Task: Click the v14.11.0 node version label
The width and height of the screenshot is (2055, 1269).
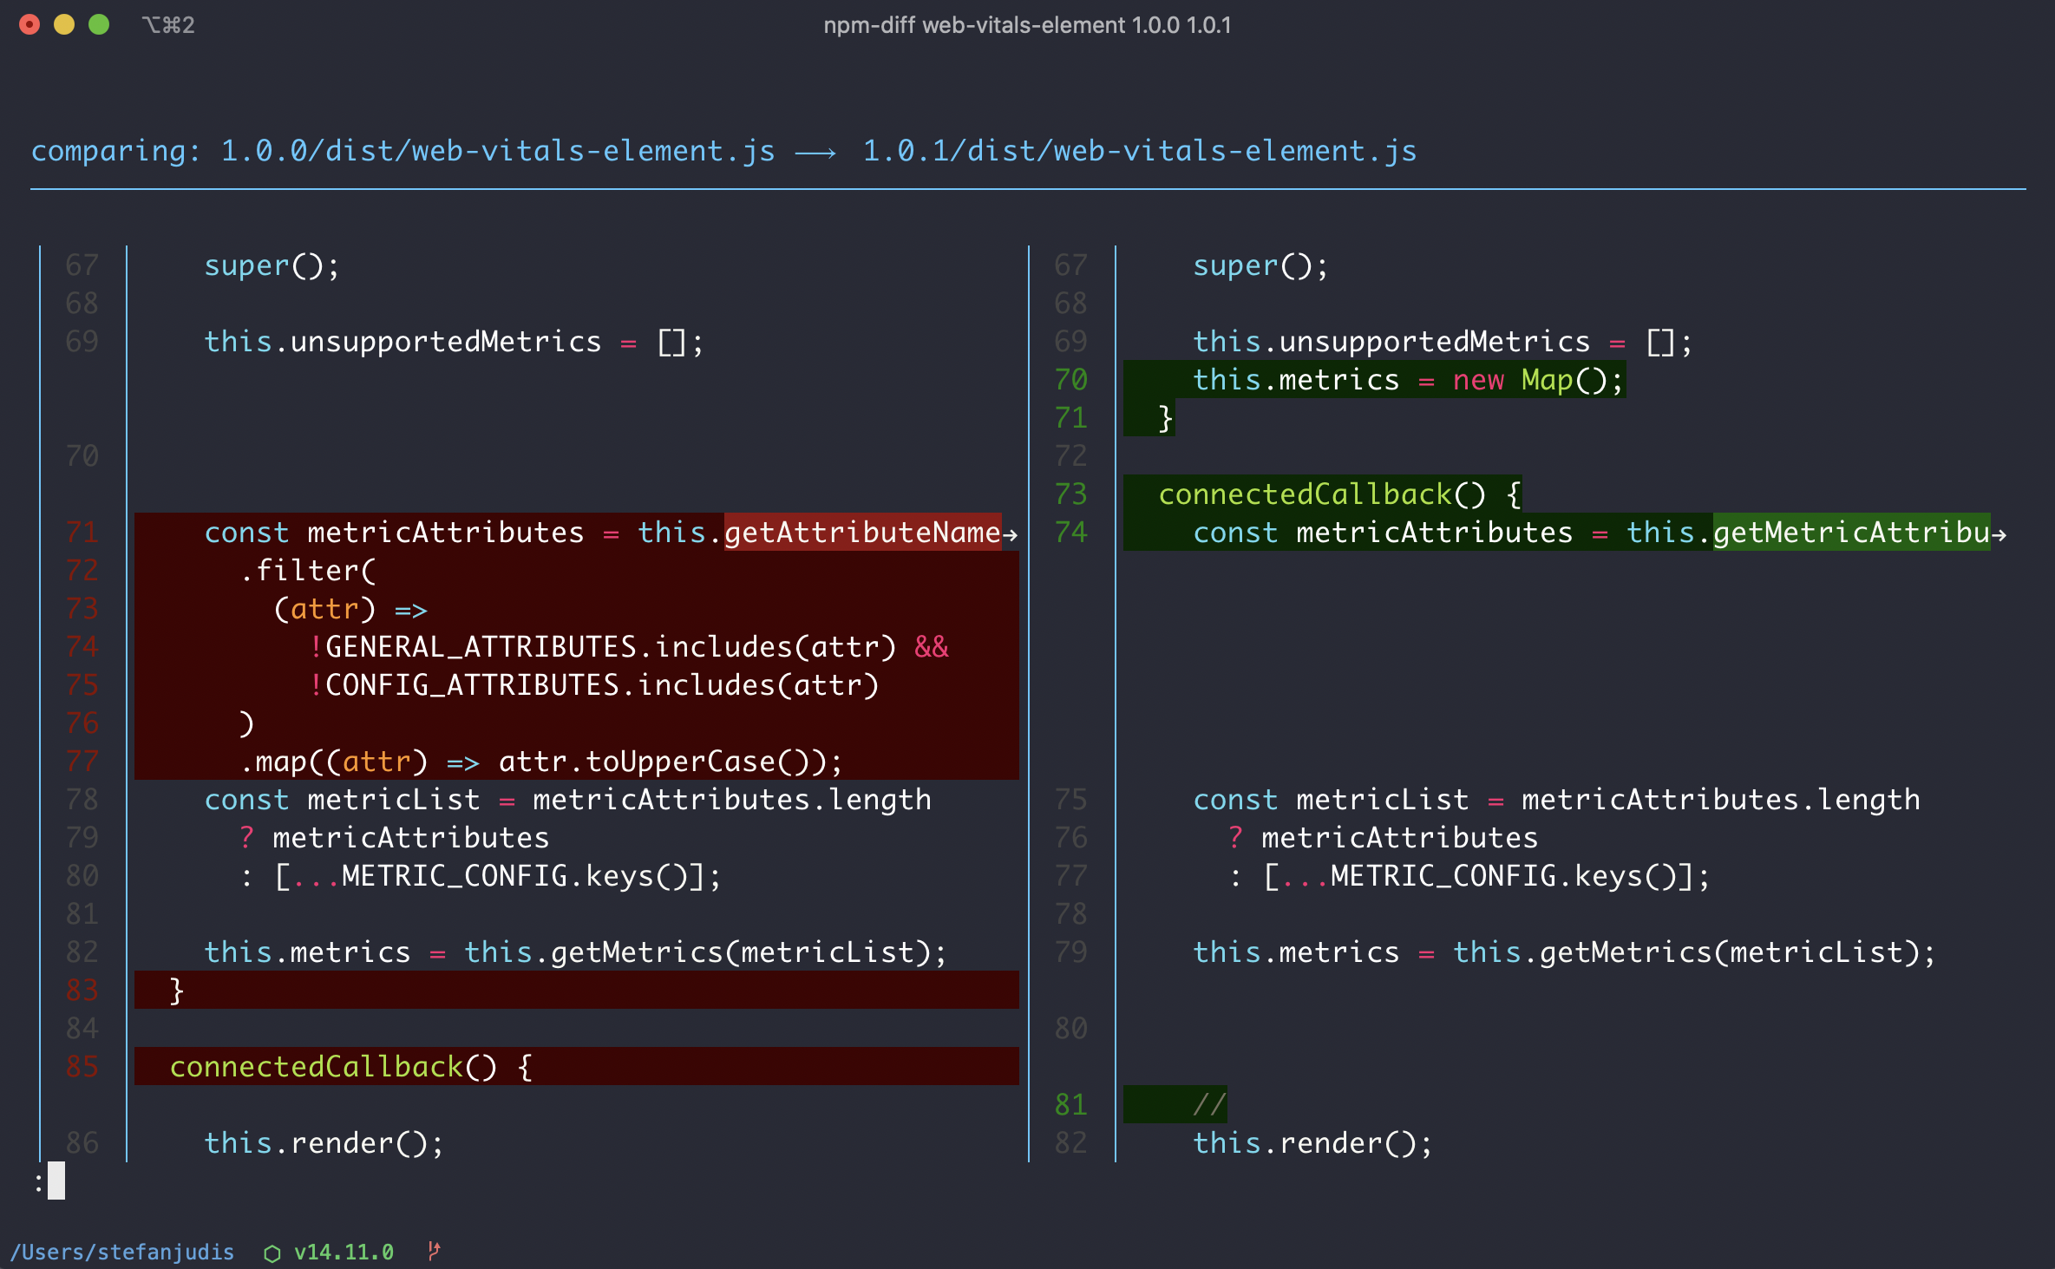Action: tap(344, 1253)
